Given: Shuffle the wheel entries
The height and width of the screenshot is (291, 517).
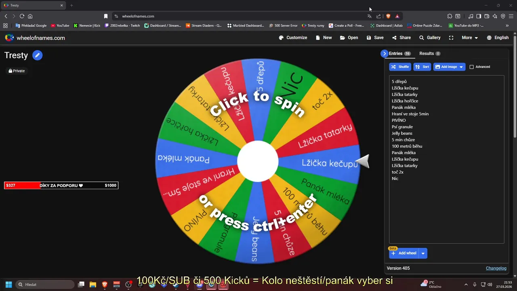Looking at the screenshot, I should tap(400, 67).
